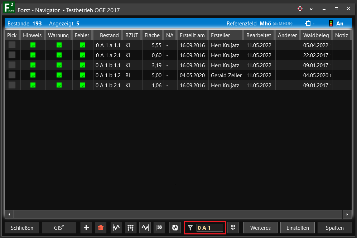Viewport: 357px width, 238px height.
Task: Tick the Pick checkbox for 0 A 1 b 1.2
Action: [12, 75]
